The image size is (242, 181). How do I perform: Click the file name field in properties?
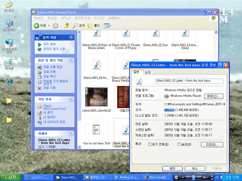pos(189,81)
